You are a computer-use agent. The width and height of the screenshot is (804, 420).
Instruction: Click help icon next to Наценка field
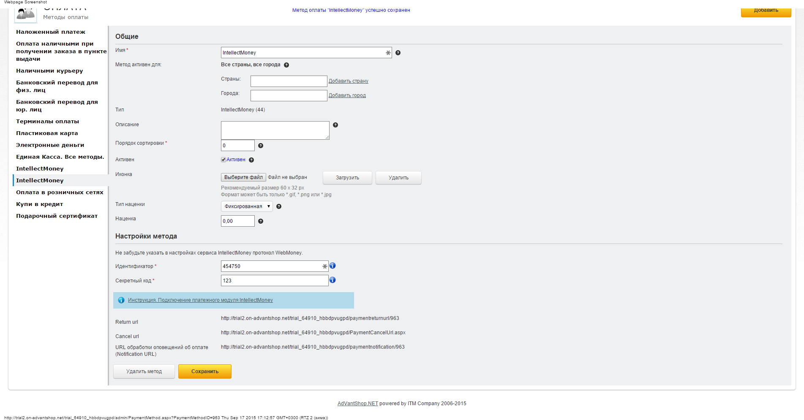tap(261, 221)
